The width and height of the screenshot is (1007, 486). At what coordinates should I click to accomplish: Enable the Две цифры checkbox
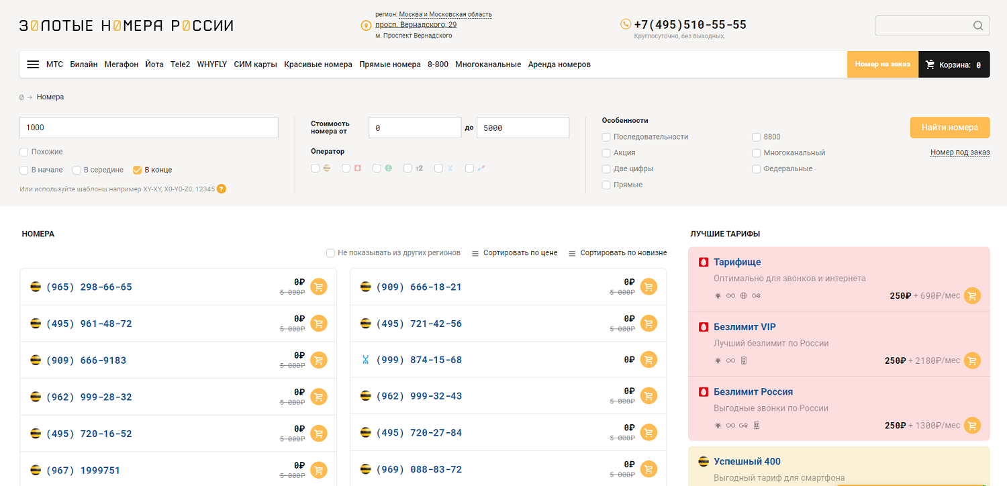[x=606, y=168]
